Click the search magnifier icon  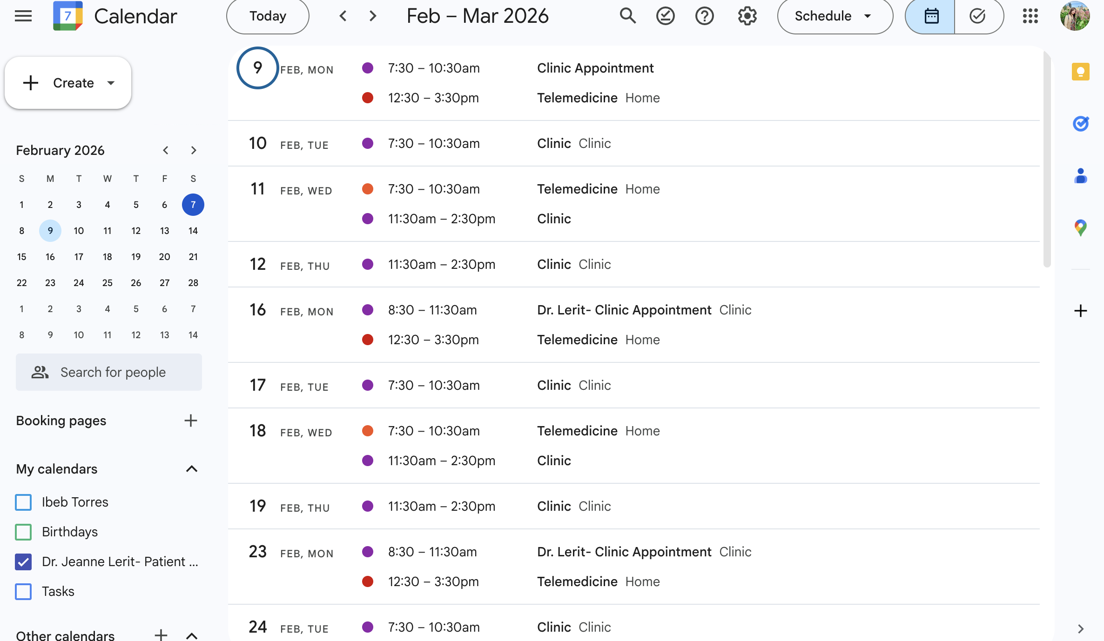tap(627, 16)
